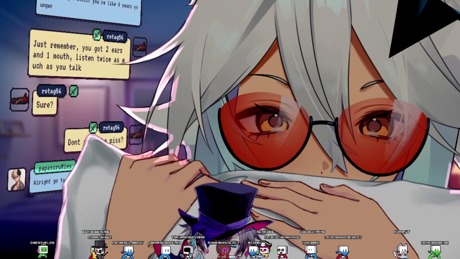This screenshot has width=460, height=259.
Task: Click rotag56 username above 'Just remember' message
Action: pos(115,37)
